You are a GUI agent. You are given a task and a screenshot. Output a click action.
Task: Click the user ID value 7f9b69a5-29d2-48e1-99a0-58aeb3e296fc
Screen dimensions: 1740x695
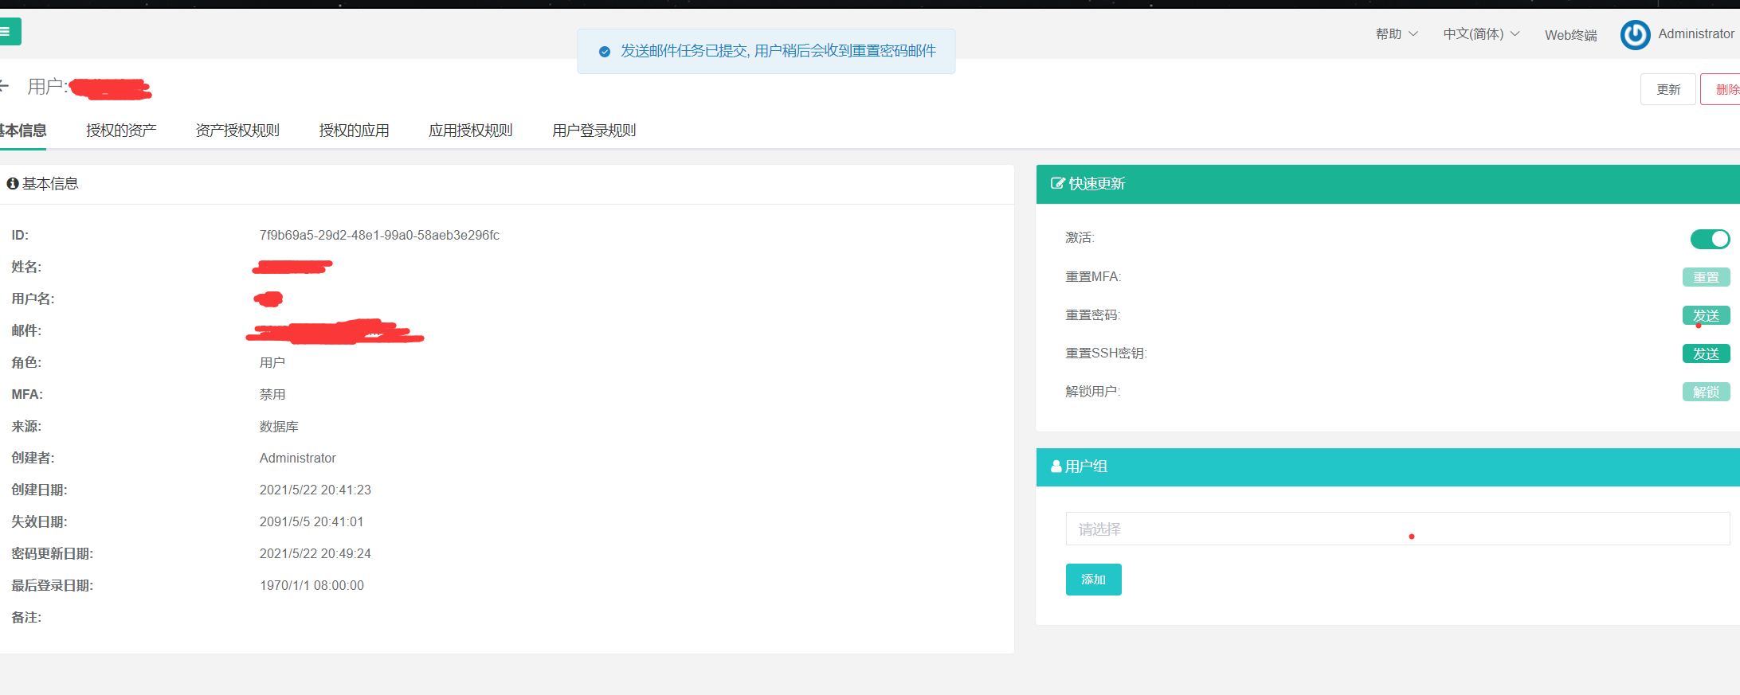[x=379, y=236]
